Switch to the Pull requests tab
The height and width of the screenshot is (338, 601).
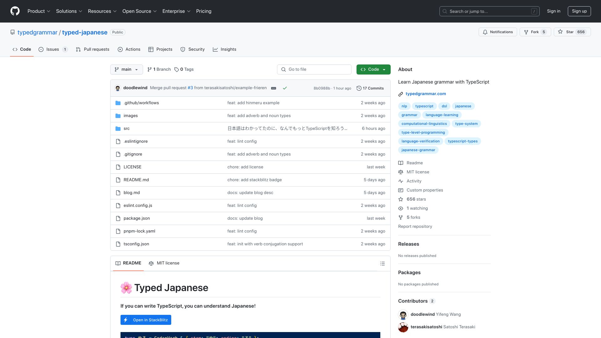[x=93, y=49]
